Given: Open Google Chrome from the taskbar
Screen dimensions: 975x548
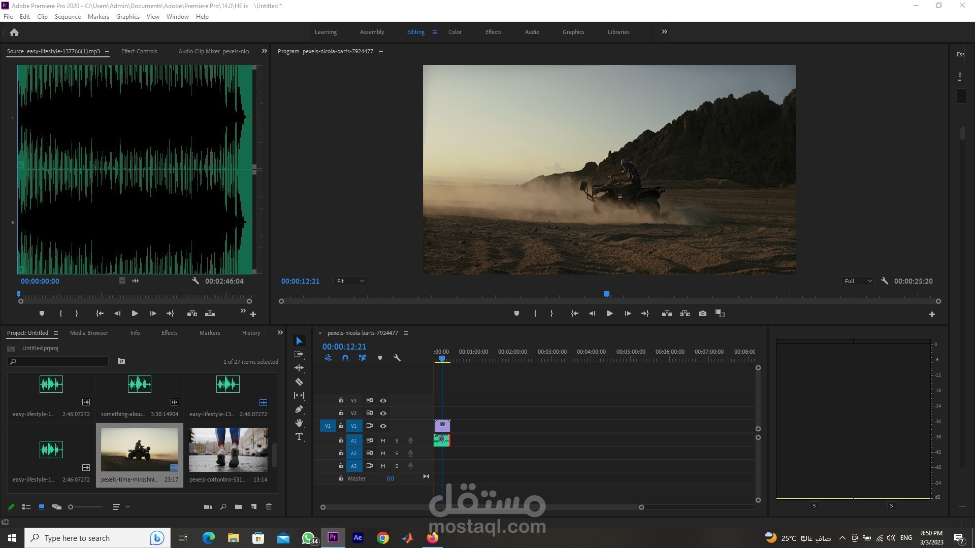Looking at the screenshot, I should click(383, 537).
